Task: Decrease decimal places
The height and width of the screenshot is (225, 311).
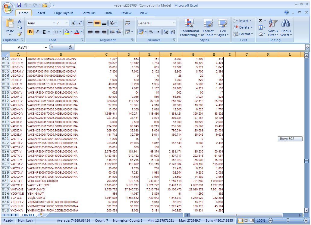Action: pyautogui.click(x=173, y=32)
